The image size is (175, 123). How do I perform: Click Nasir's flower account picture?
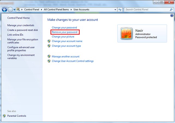[x=126, y=33]
